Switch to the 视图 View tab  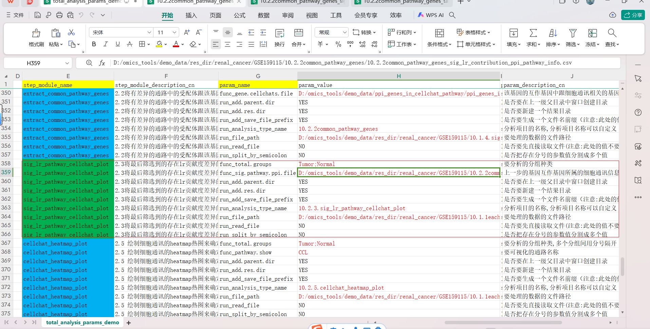click(312, 15)
